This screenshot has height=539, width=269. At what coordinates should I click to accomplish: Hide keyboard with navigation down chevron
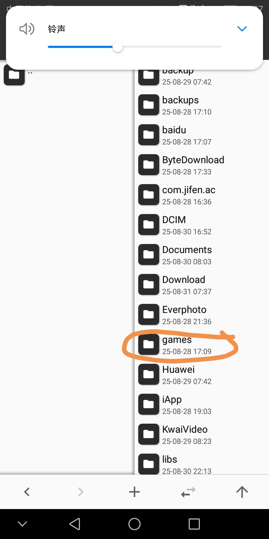22,524
